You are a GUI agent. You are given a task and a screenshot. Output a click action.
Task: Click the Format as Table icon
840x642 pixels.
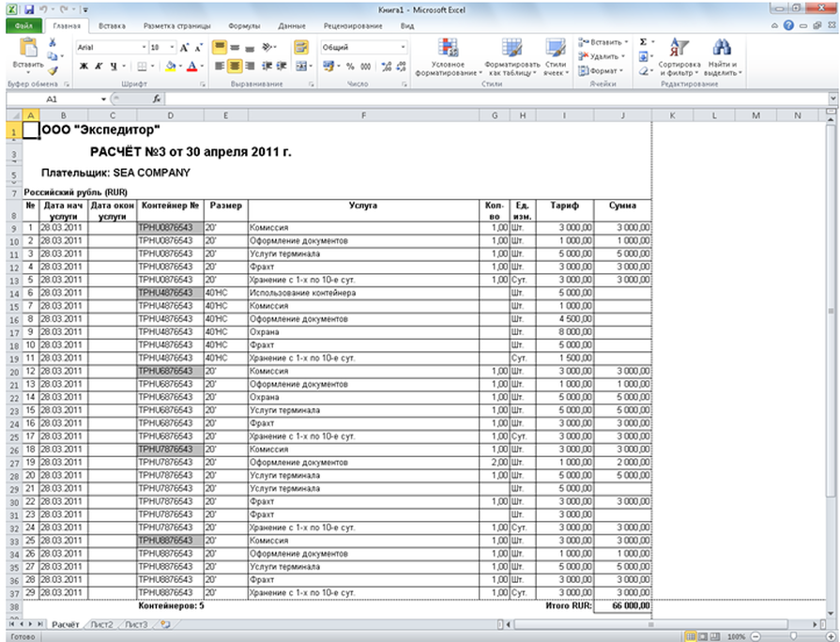click(512, 48)
